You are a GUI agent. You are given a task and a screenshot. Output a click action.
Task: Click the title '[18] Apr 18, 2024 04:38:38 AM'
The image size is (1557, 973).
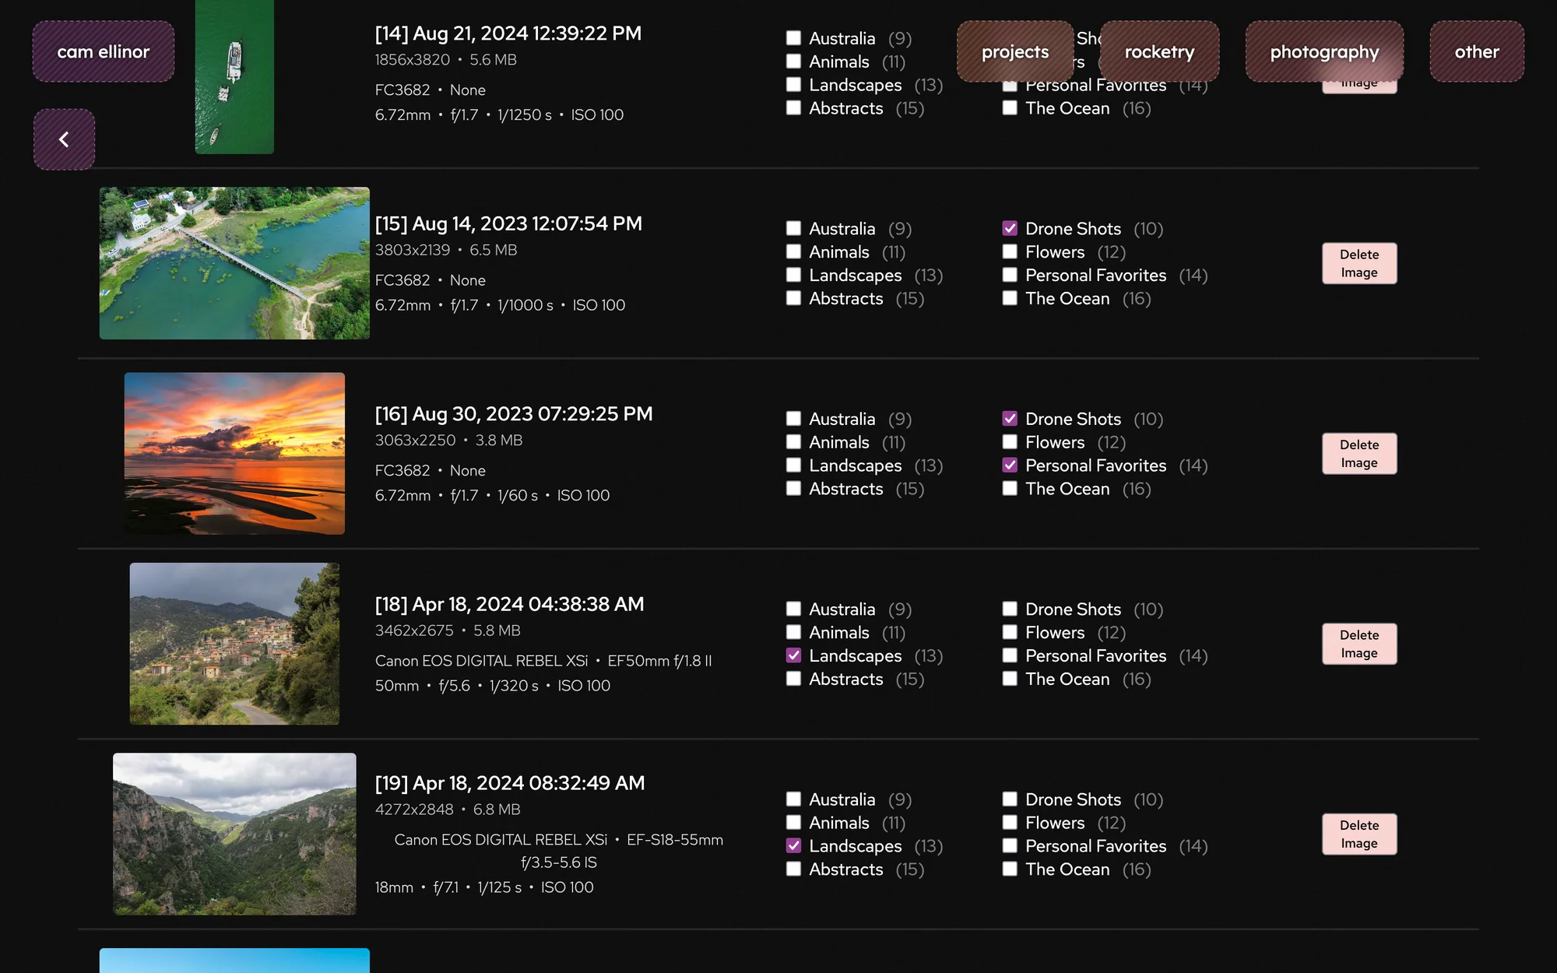coord(509,605)
